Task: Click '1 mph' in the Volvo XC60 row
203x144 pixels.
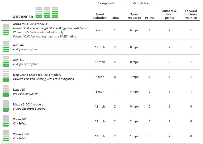Action: 134,136
